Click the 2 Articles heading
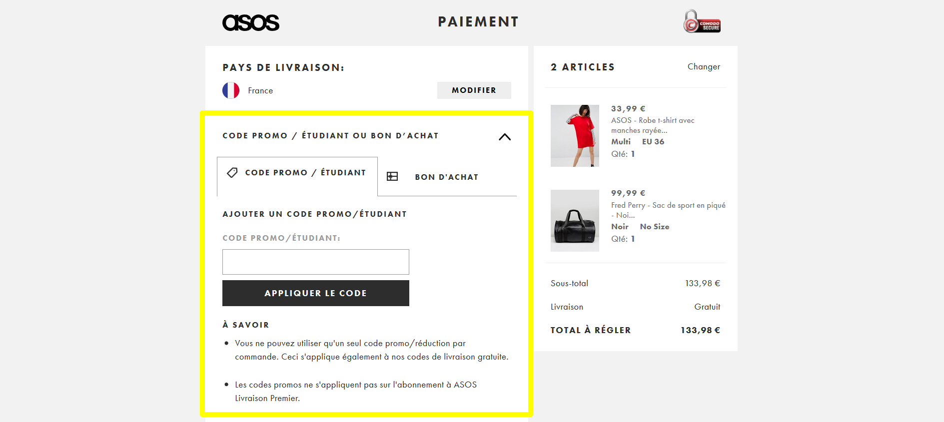 (583, 67)
